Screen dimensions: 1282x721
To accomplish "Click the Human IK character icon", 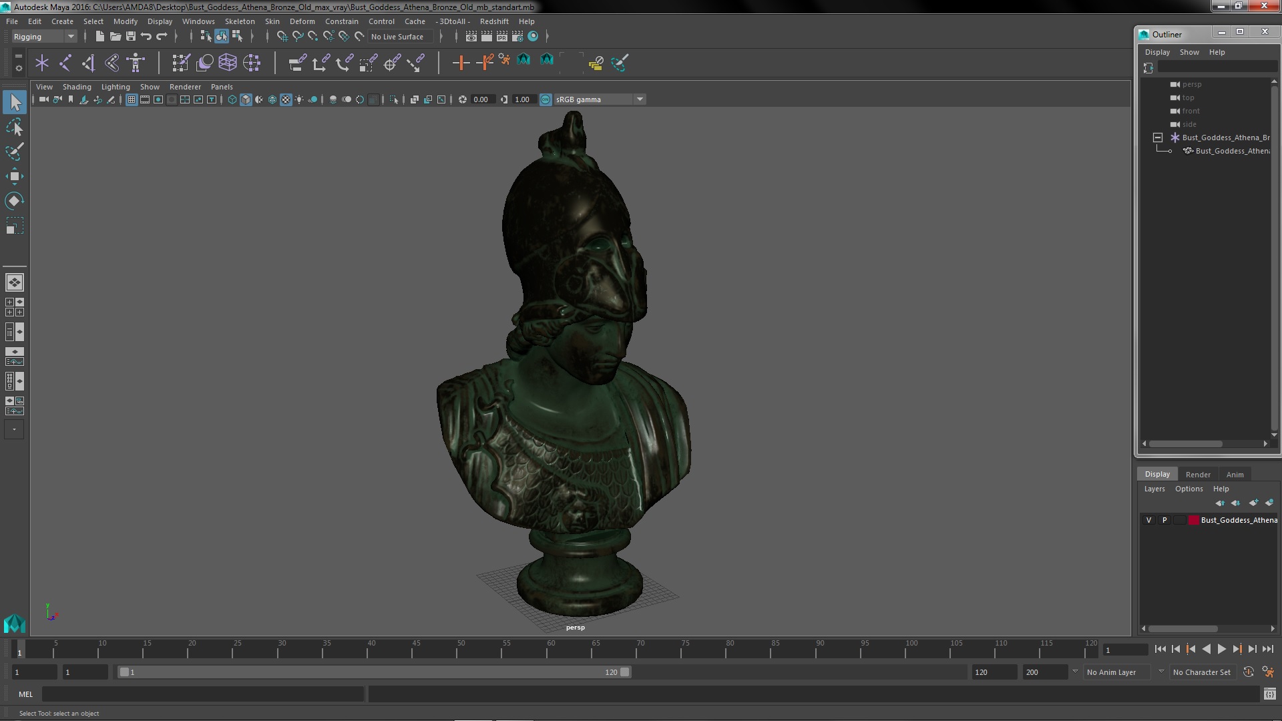I will coord(136,63).
